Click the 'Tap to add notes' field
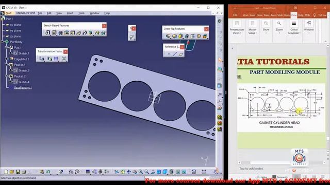 point(251,169)
